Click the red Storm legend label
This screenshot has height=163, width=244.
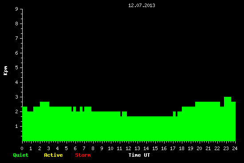[83, 155]
